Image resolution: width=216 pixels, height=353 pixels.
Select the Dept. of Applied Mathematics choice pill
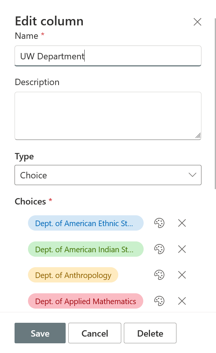tap(85, 301)
